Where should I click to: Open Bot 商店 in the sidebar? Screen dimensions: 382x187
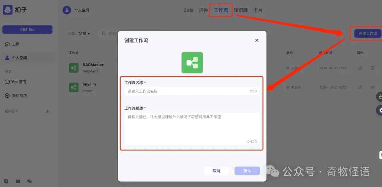coord(19,82)
